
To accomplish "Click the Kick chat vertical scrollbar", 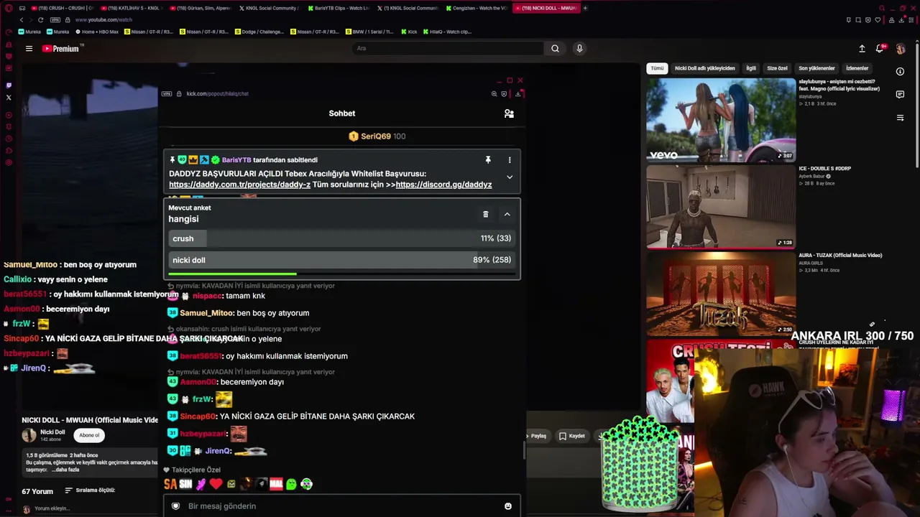I will 524,450.
